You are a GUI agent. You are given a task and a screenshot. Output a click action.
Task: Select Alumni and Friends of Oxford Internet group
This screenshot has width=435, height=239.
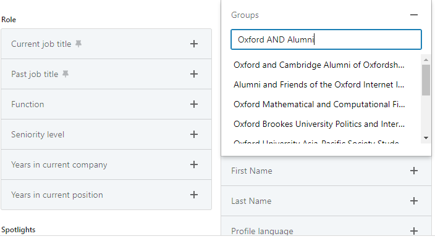tap(319, 84)
